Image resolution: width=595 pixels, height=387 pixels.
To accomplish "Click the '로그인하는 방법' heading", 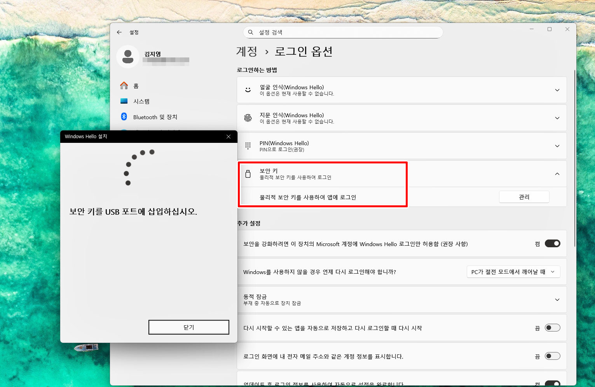I will point(257,70).
